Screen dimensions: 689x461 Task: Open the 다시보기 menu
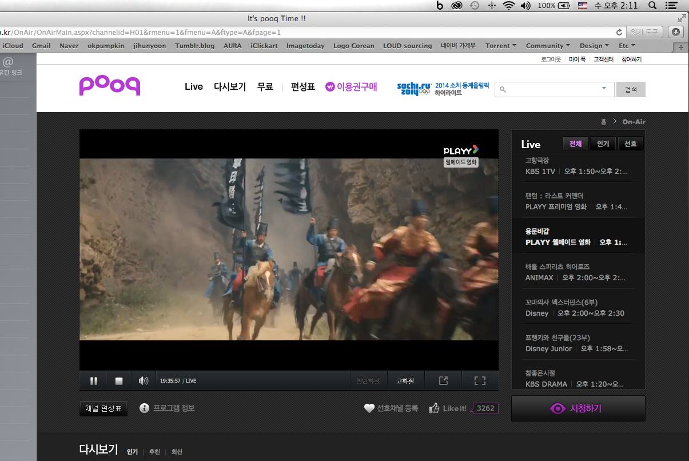tap(230, 87)
